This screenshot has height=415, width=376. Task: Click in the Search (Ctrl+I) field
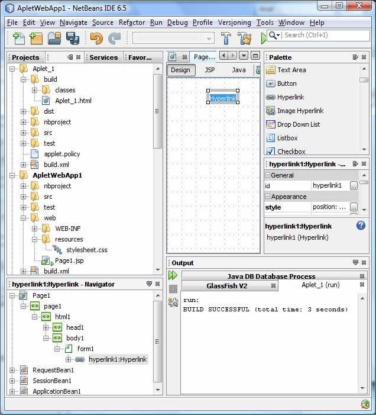coord(326,35)
